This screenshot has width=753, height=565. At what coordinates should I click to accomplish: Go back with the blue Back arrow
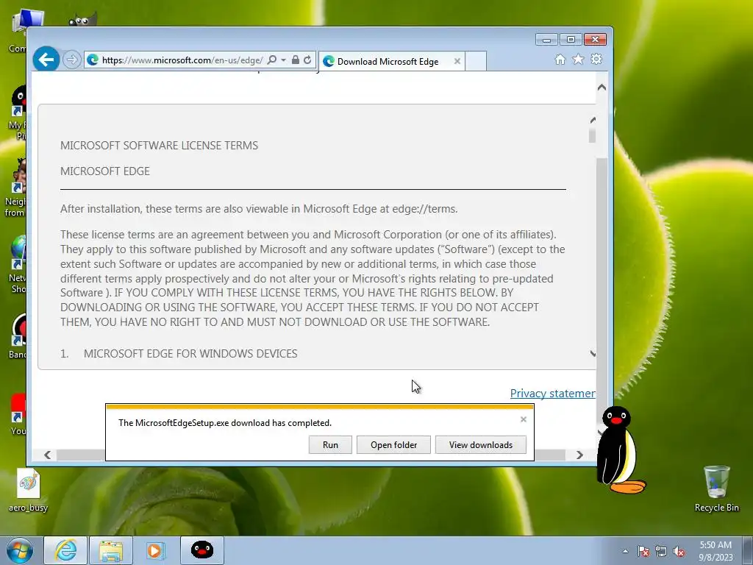click(x=46, y=60)
